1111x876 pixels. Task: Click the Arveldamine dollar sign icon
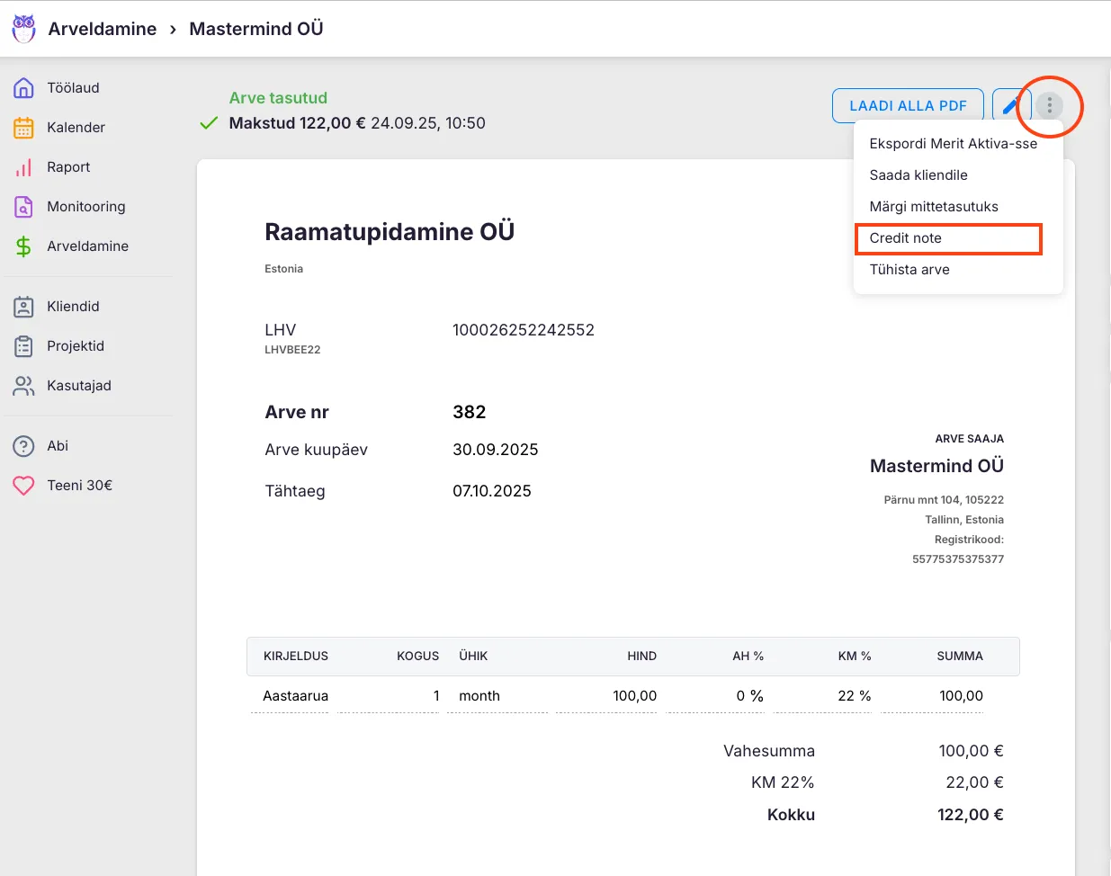[23, 246]
